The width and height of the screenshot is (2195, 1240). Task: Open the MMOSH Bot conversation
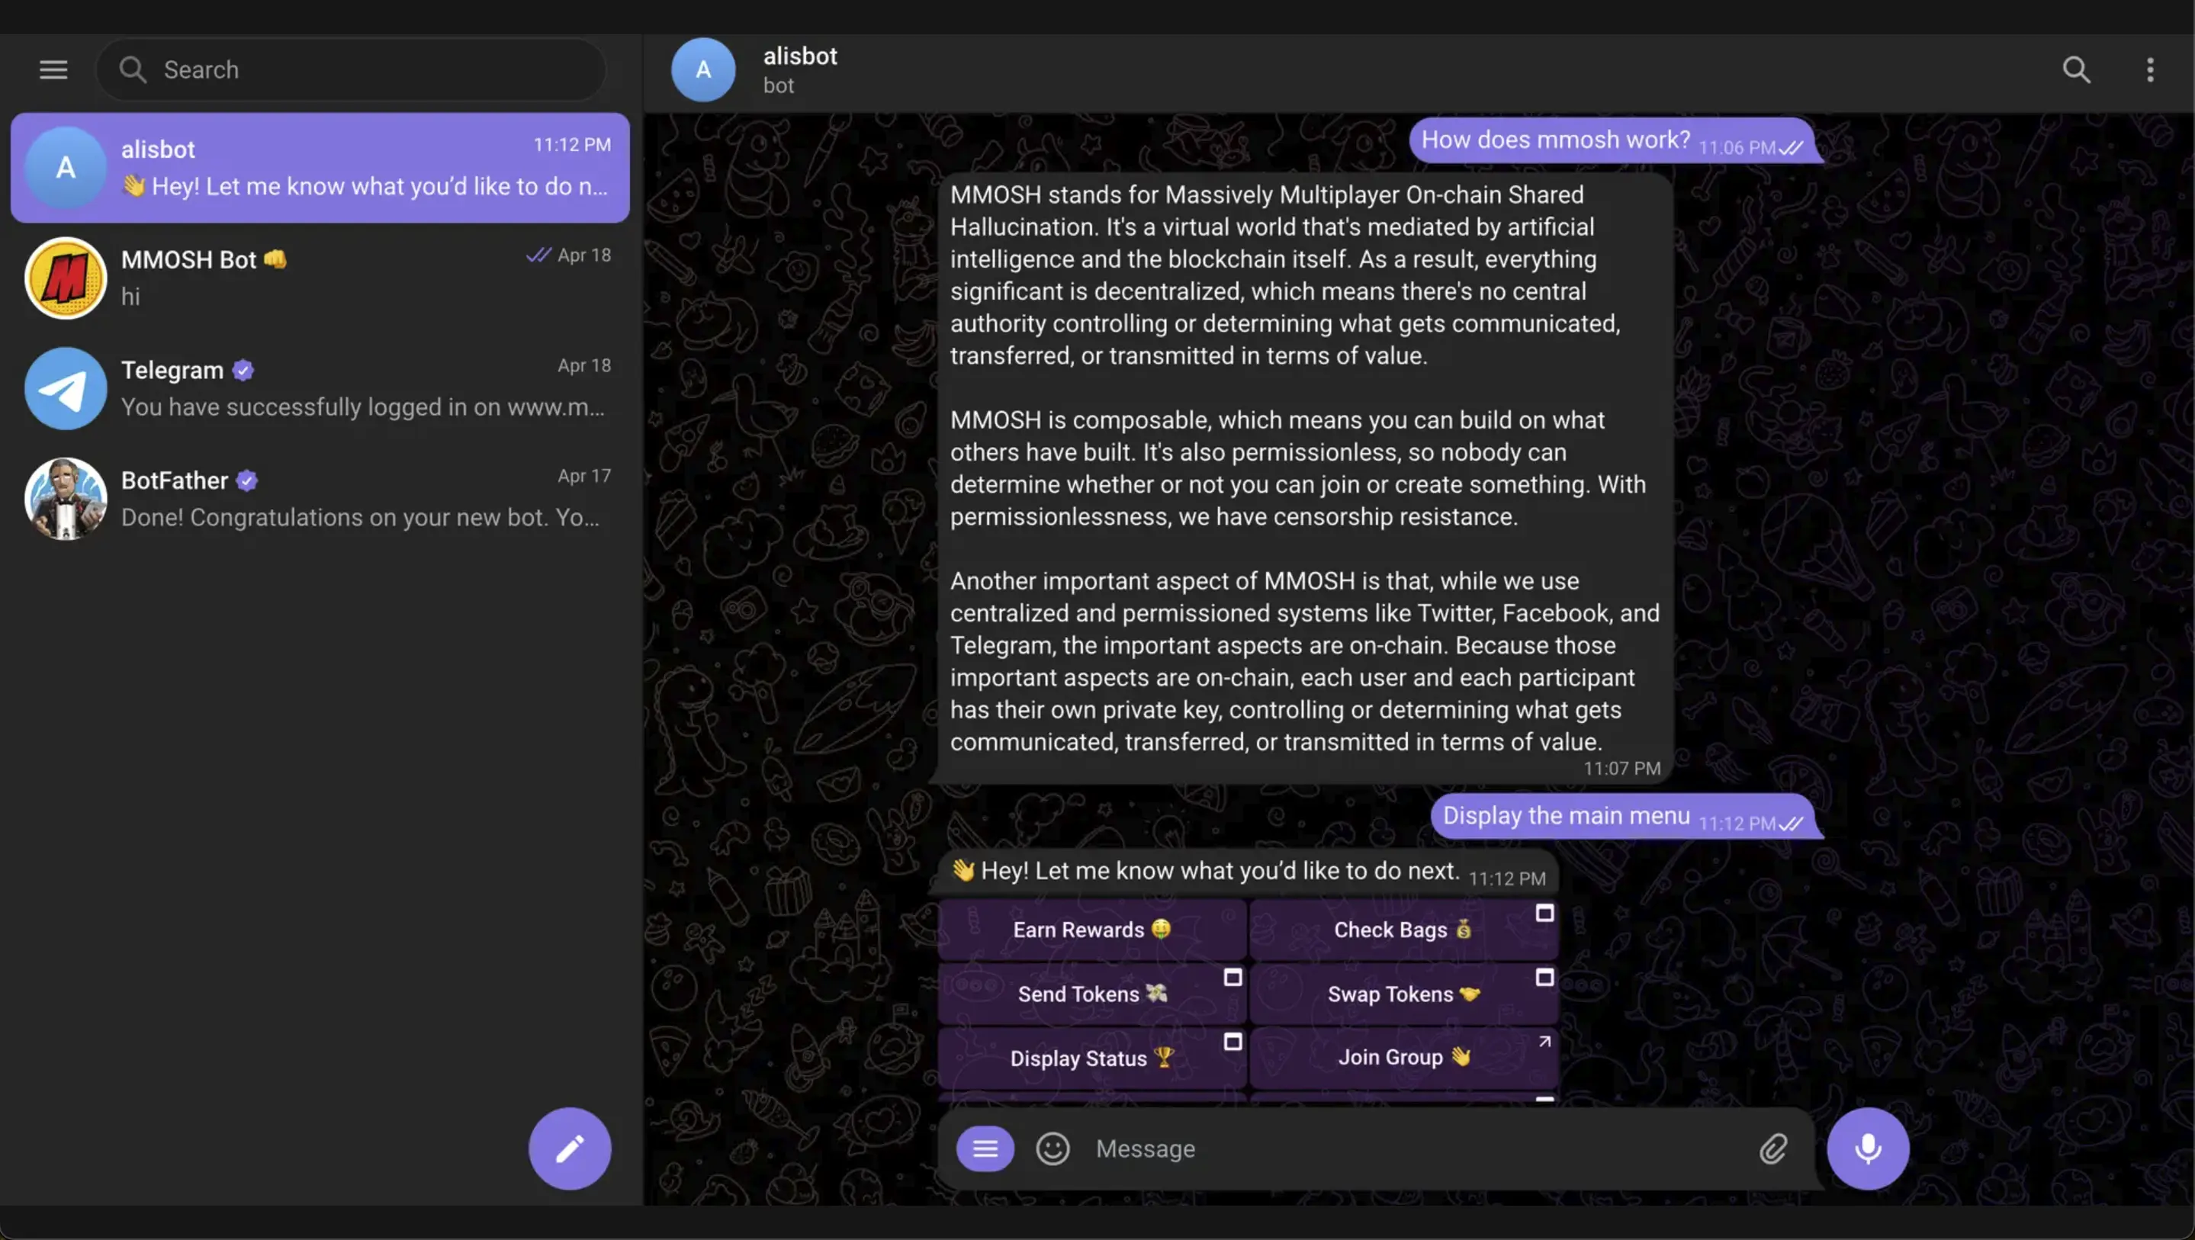tap(320, 278)
